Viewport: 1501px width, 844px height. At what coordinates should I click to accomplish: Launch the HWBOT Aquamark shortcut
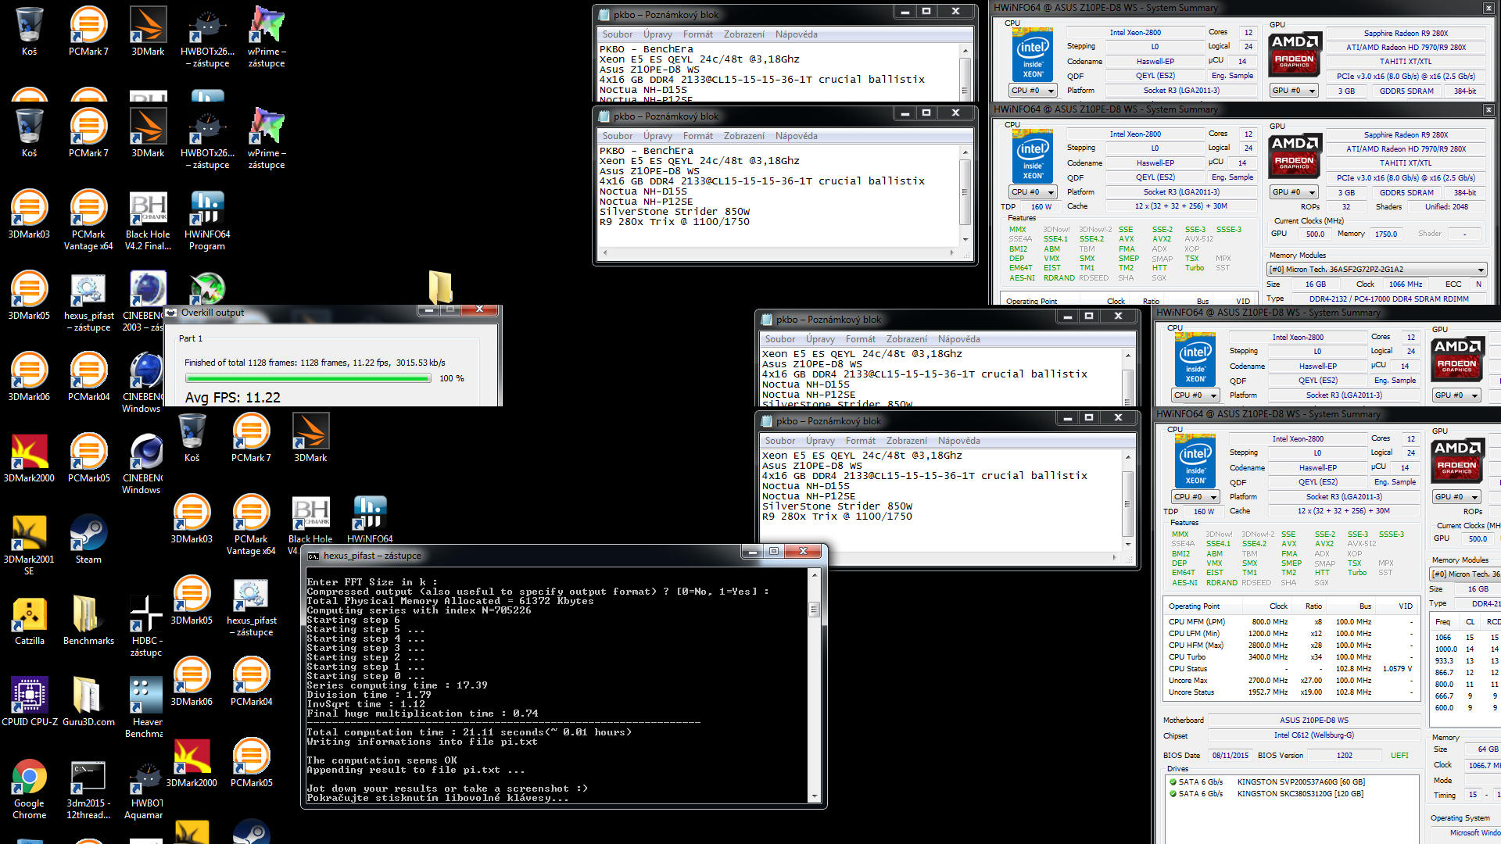[x=146, y=789]
